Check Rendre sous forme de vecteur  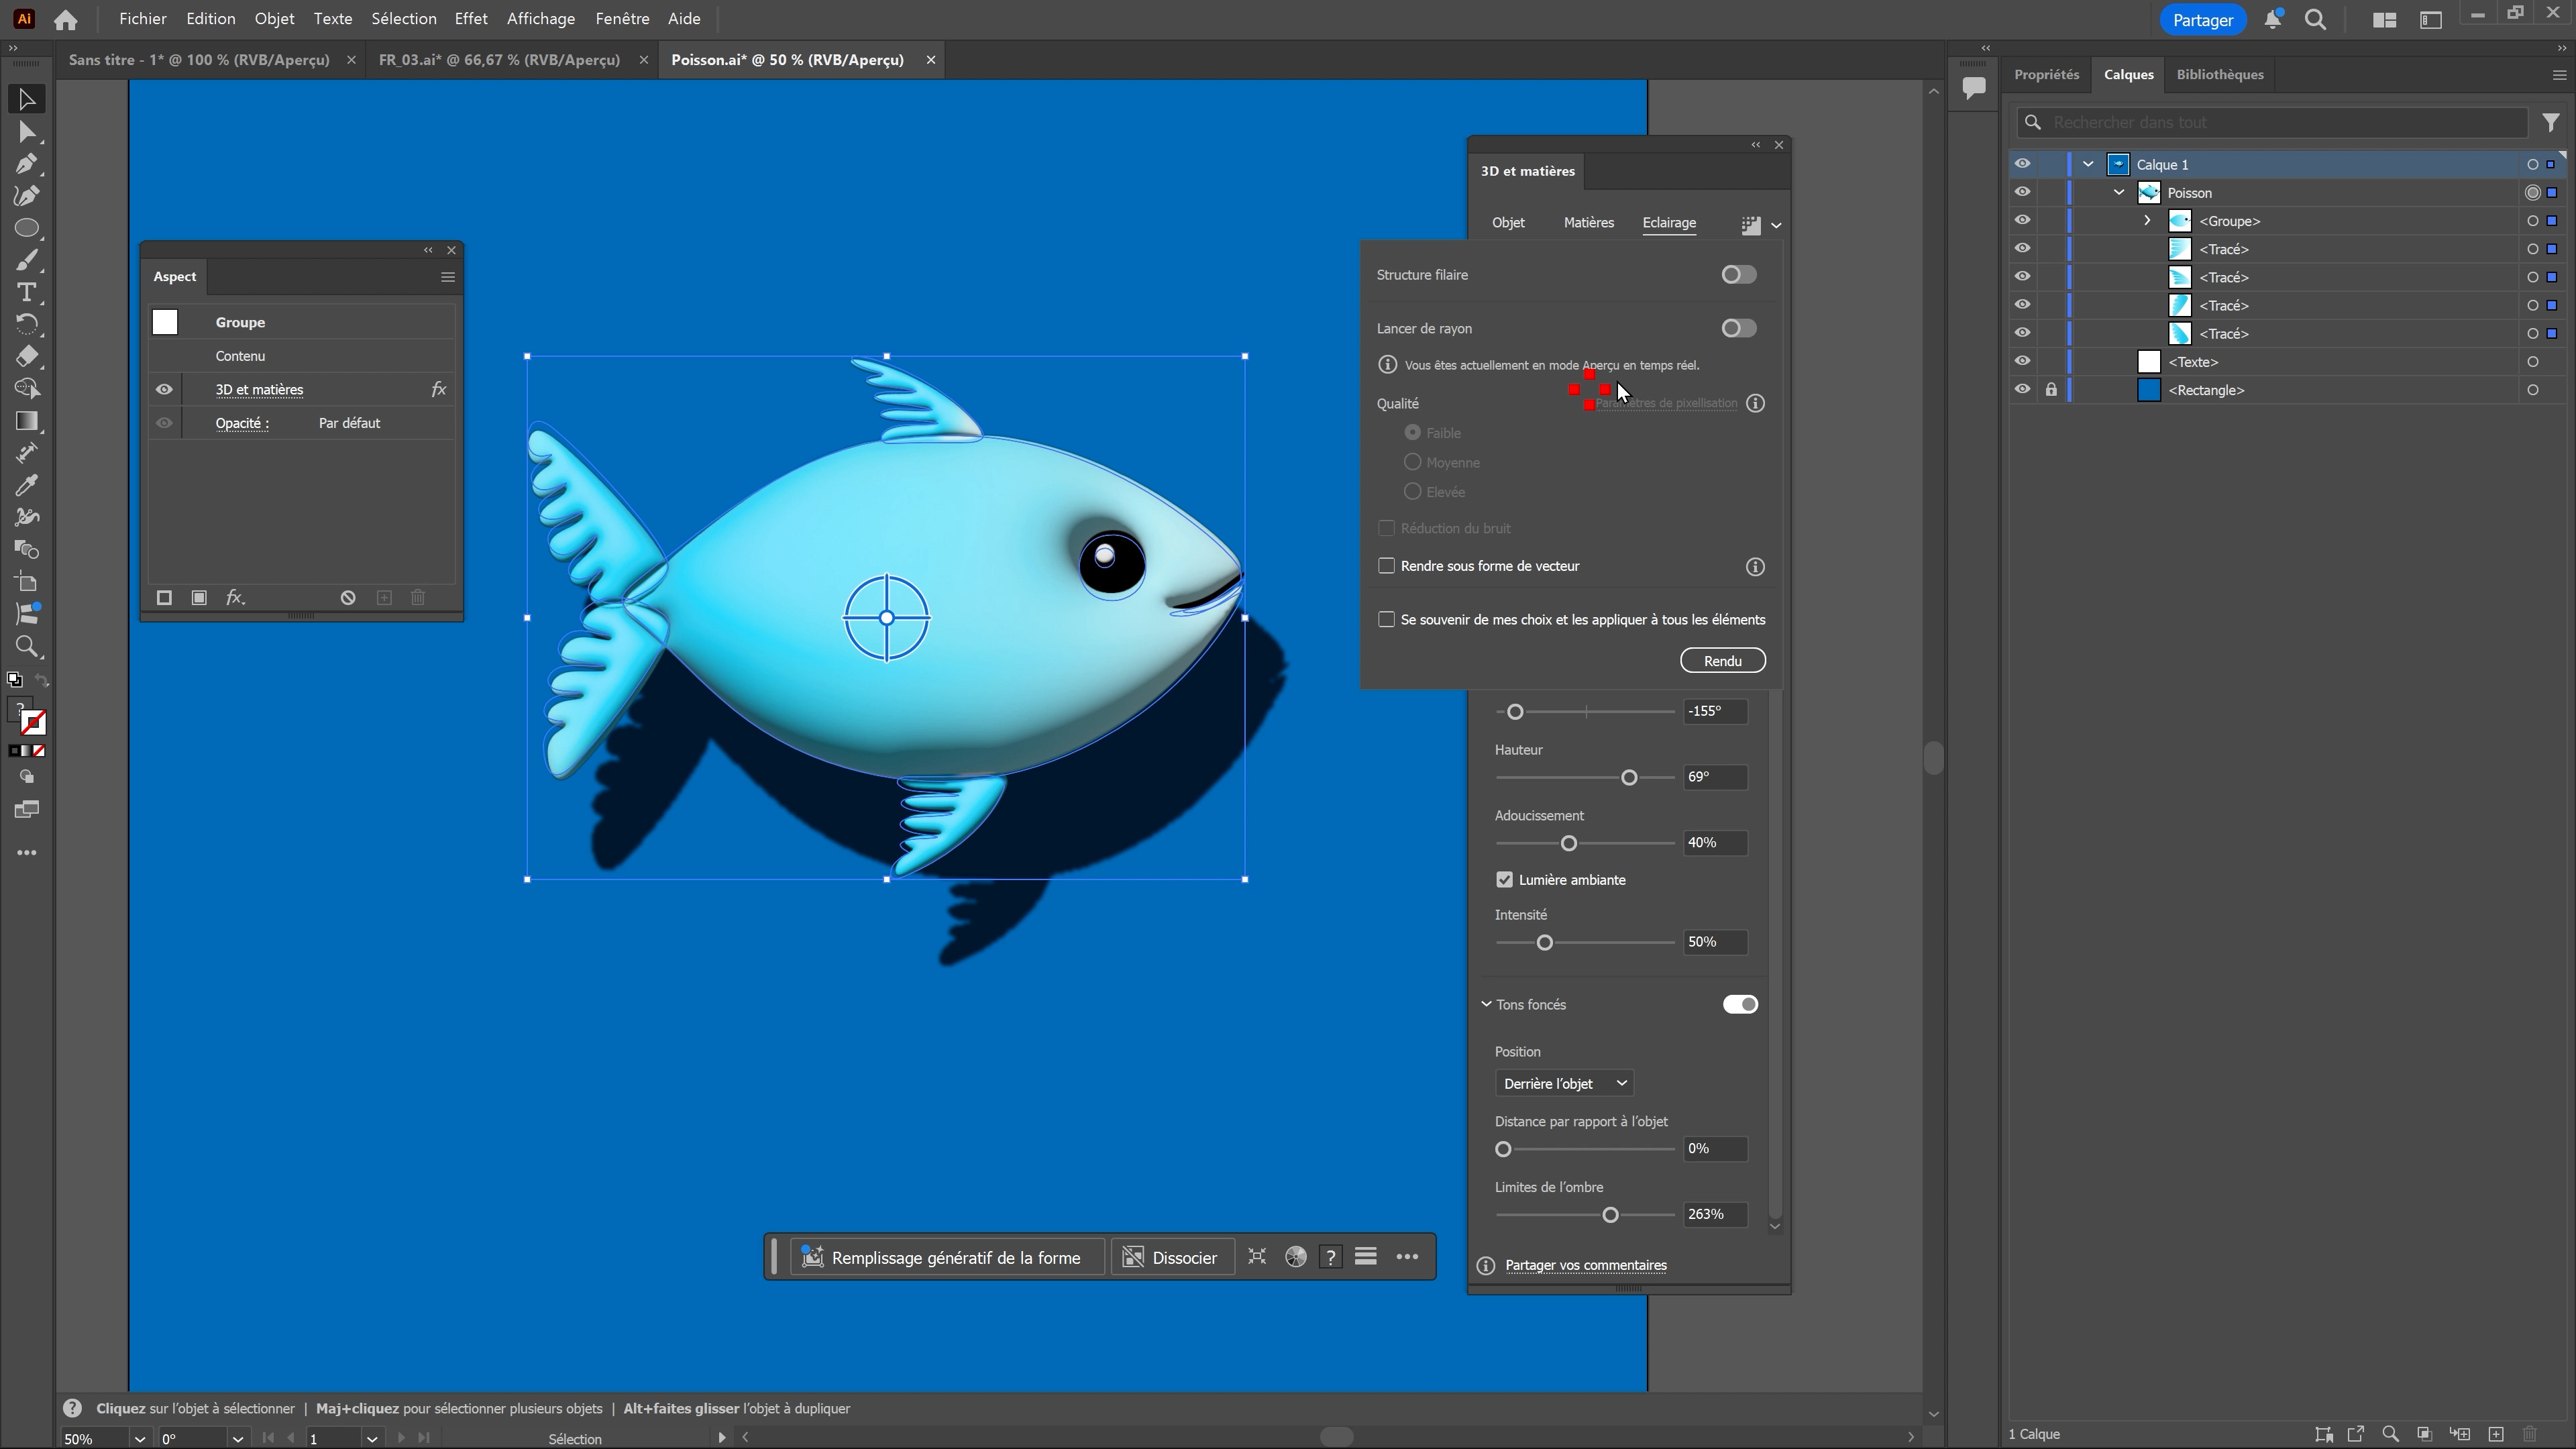[x=1386, y=566]
